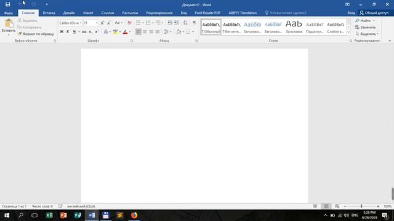Open the Foxit Reader PDF tab
The width and height of the screenshot is (394, 221).
(207, 13)
